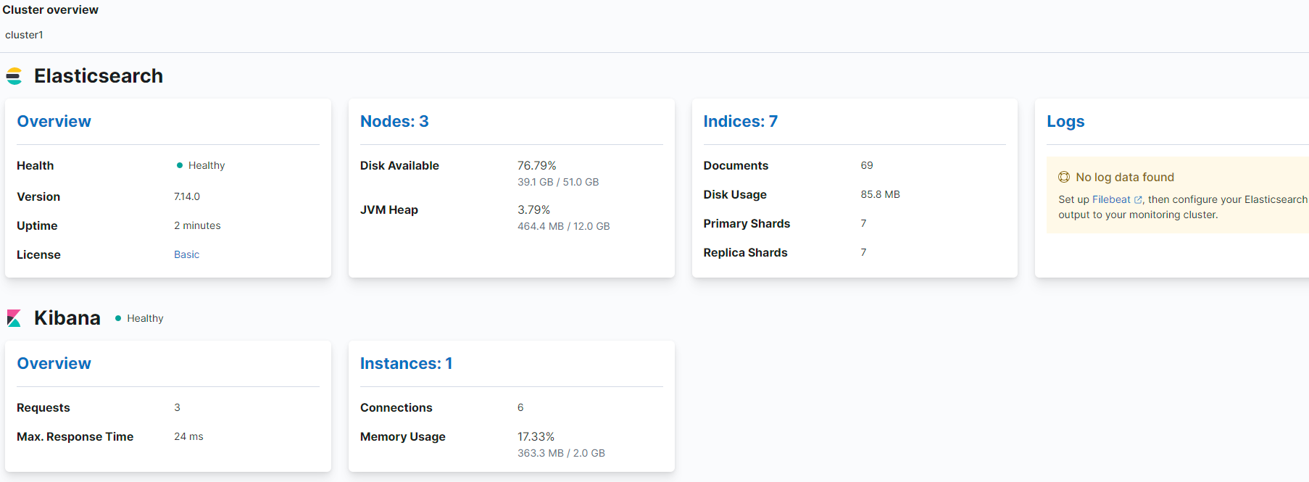This screenshot has height=482, width=1309.
Task: Click the version value 7.14.0
Action: (187, 196)
